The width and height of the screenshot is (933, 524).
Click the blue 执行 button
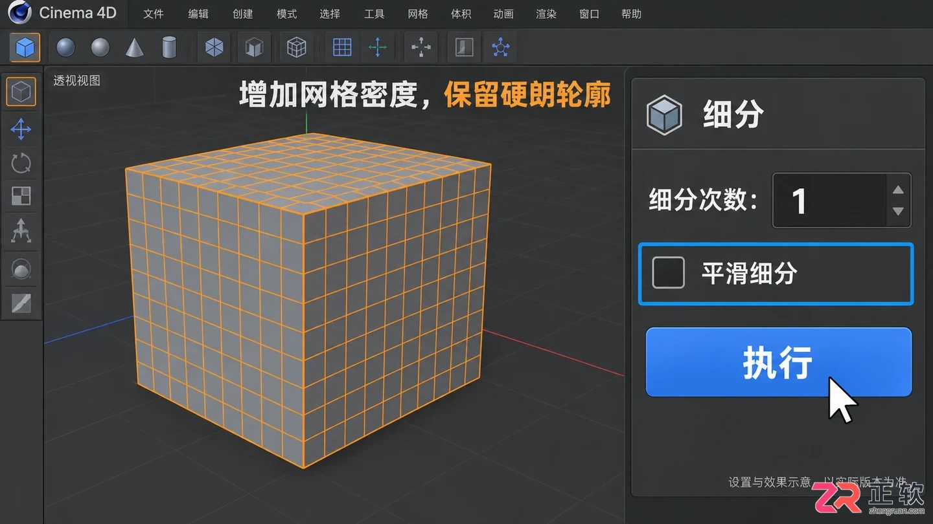tap(779, 362)
